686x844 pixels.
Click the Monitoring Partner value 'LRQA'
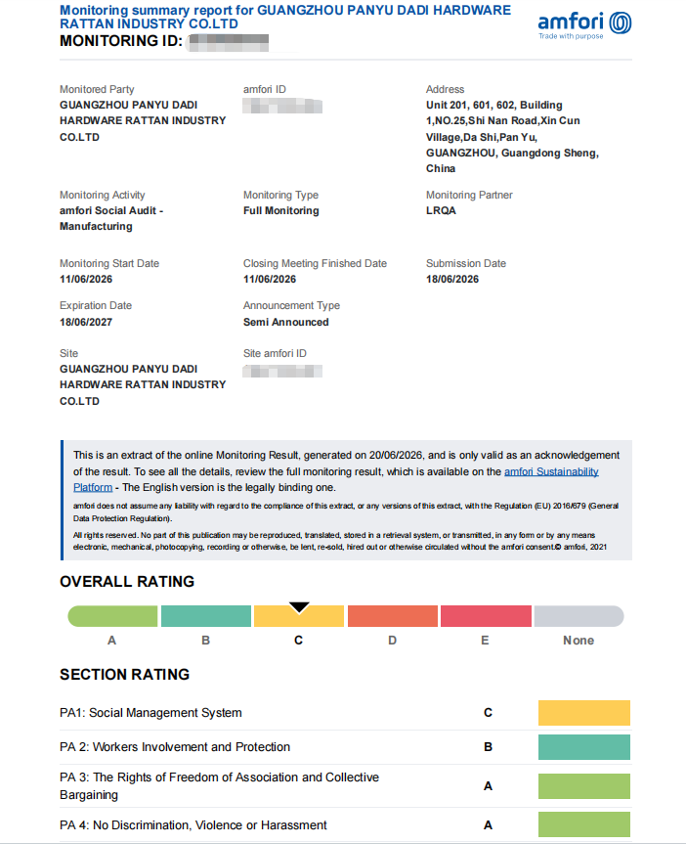[441, 210]
